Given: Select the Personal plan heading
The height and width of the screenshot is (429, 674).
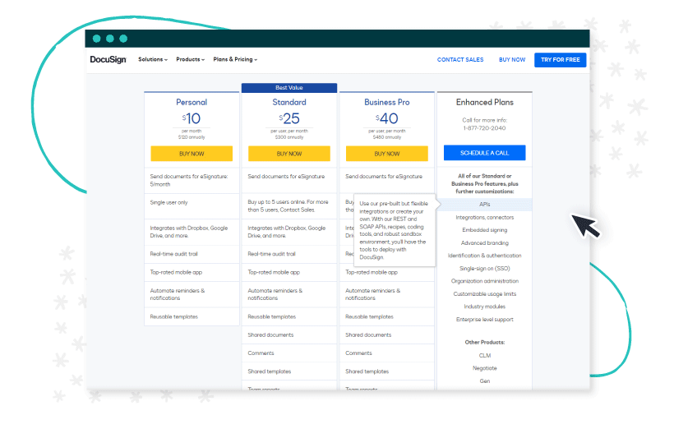Looking at the screenshot, I should pyautogui.click(x=192, y=102).
